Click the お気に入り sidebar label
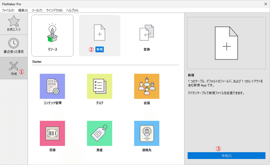This screenshot has width=270, height=165. [x=14, y=30]
